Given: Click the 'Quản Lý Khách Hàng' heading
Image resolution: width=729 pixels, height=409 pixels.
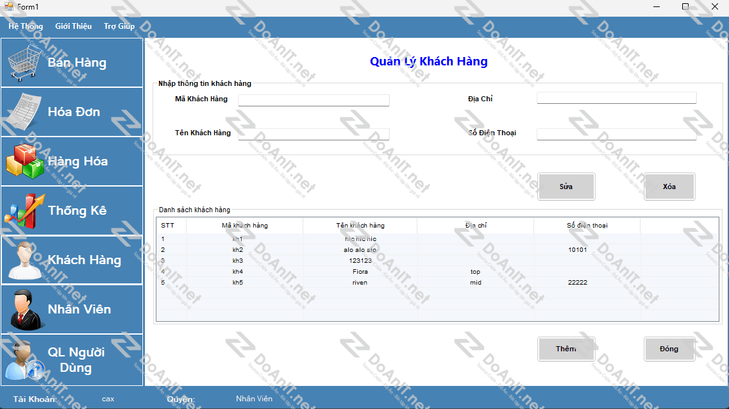Looking at the screenshot, I should (429, 62).
